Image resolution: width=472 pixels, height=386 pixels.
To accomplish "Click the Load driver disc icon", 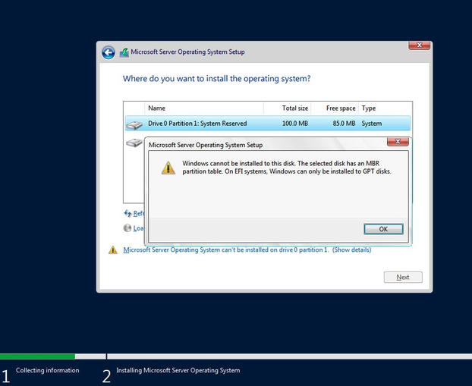I will click(x=127, y=228).
